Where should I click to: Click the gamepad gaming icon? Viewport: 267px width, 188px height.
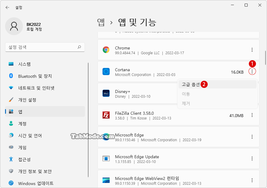pos(11,147)
